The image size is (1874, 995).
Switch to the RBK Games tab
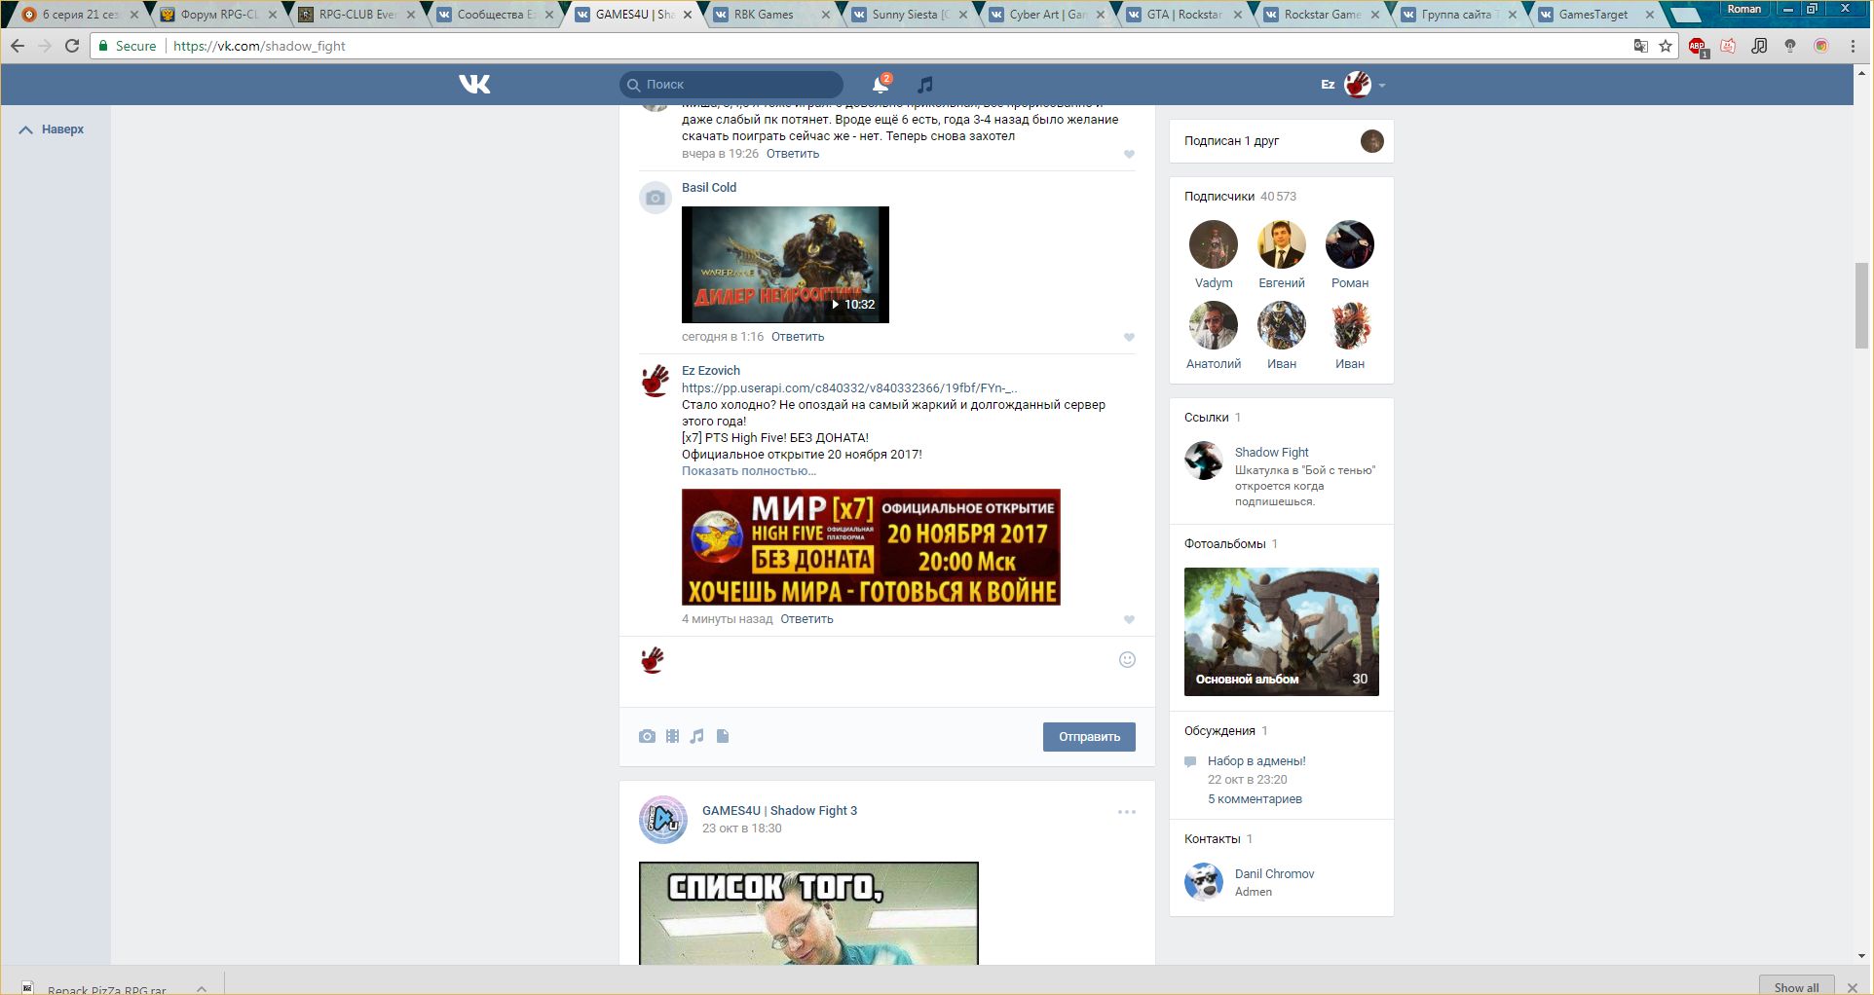point(772,15)
